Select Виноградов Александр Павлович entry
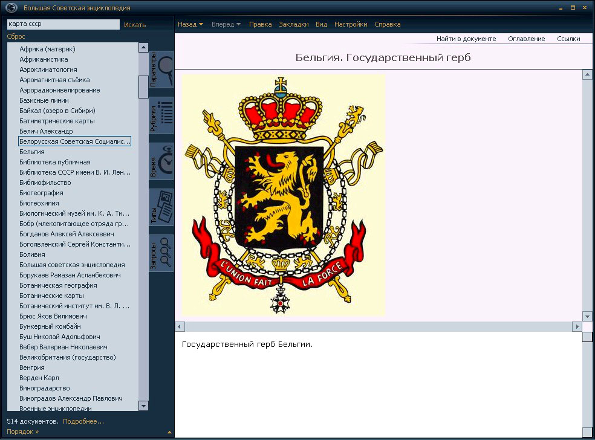The image size is (595, 440). [71, 398]
